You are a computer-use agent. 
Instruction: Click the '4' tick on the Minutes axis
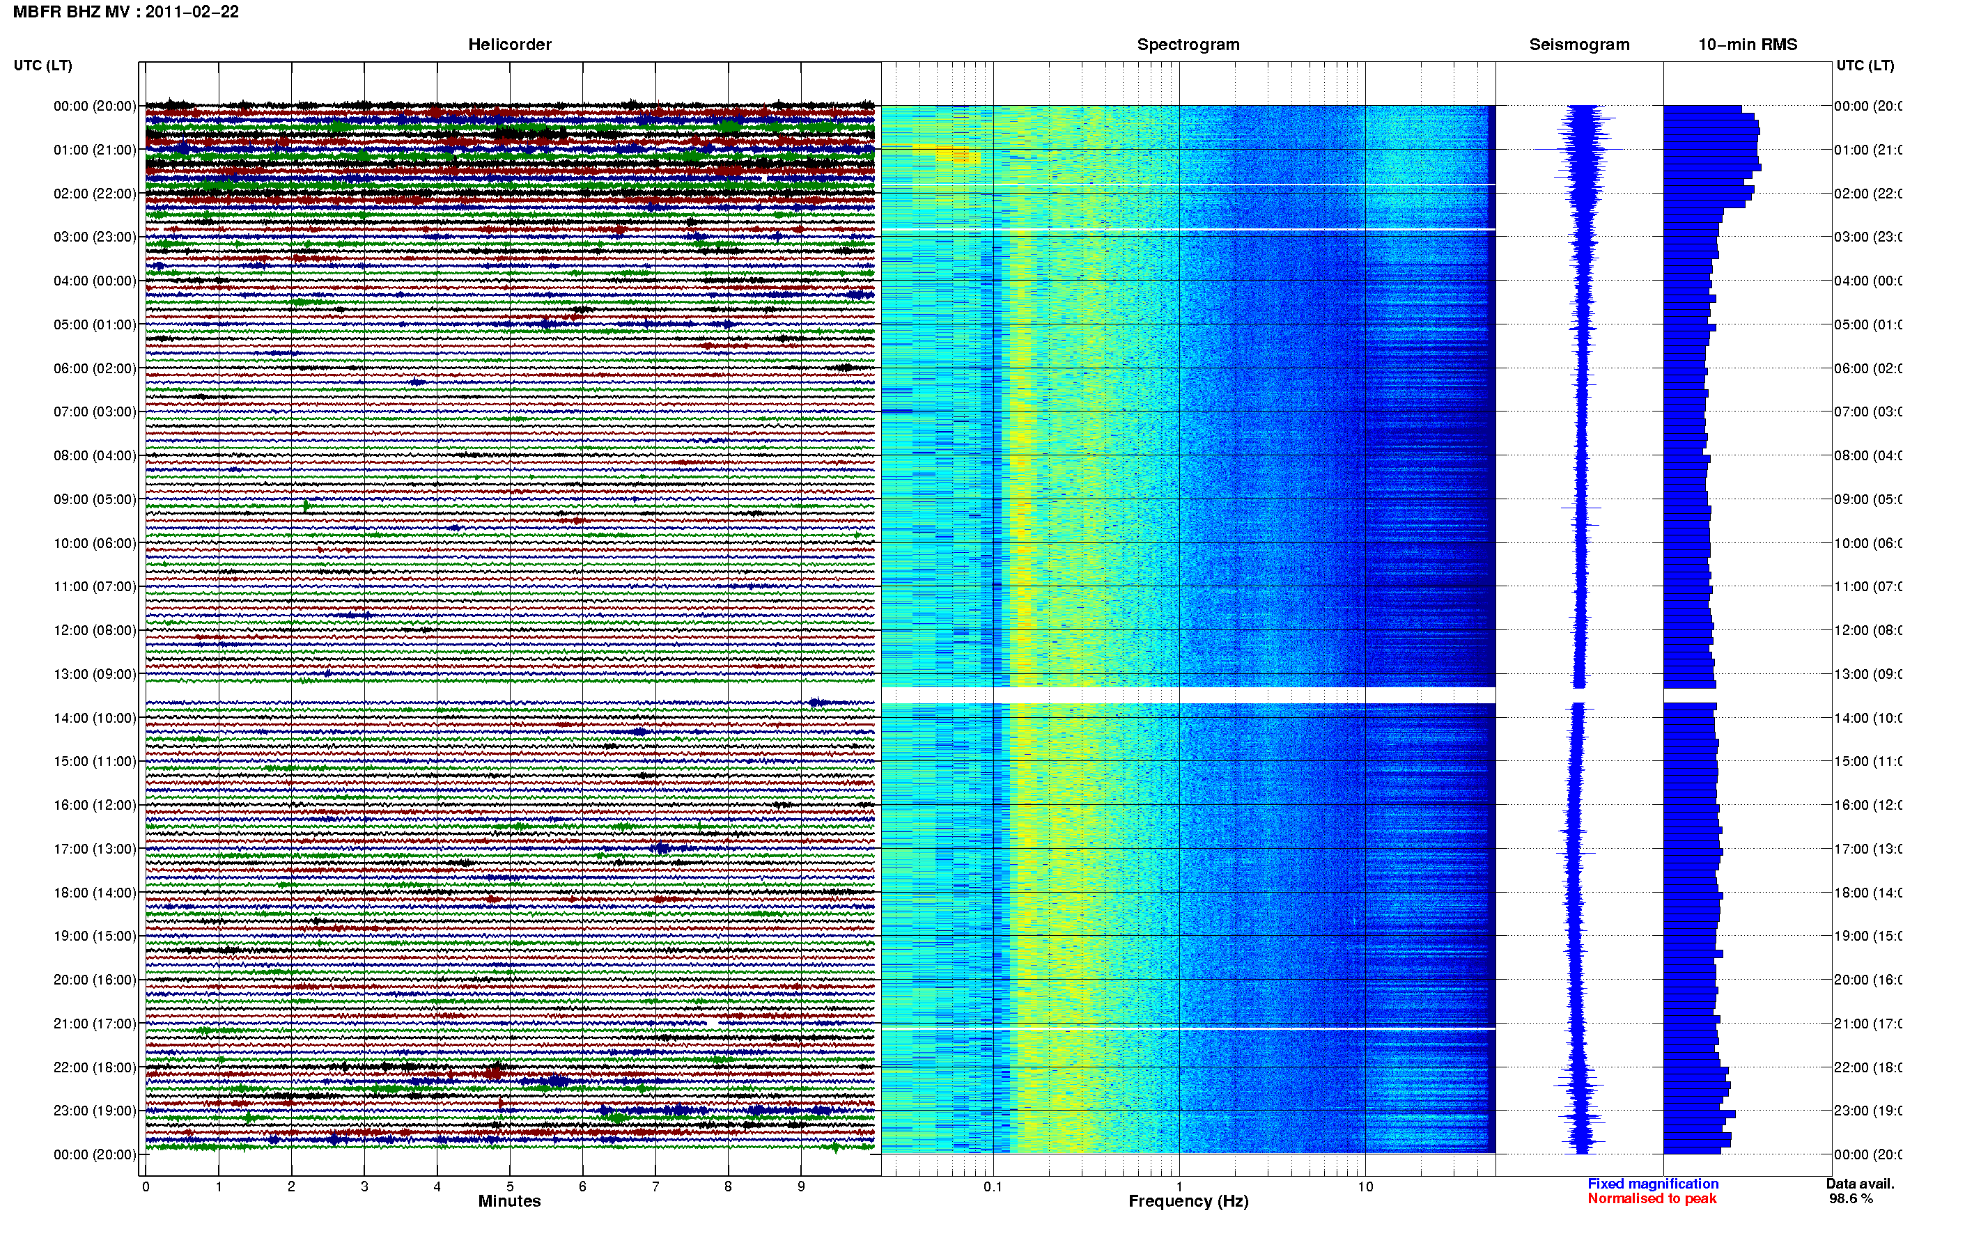coord(437,1186)
